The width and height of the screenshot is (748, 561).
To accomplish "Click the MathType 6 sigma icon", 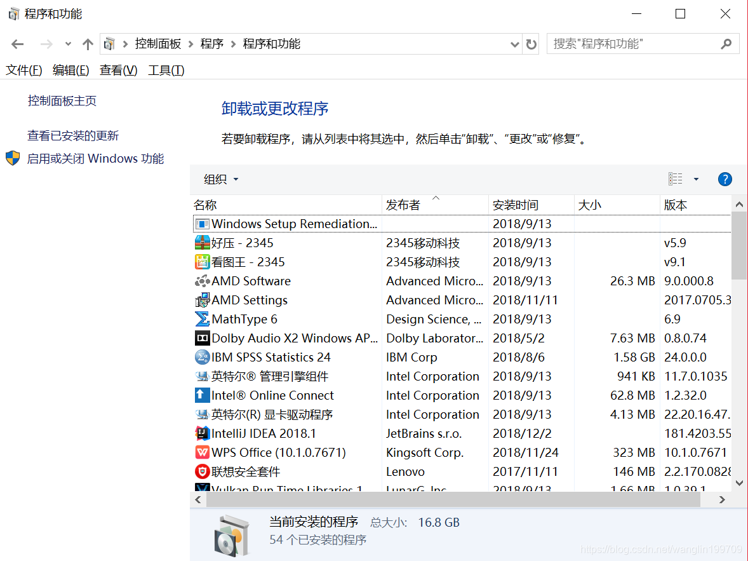I will tap(203, 319).
